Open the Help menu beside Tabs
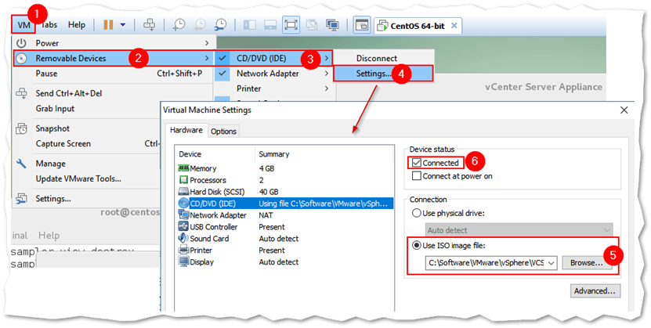Image resolution: width=651 pixels, height=328 pixels. click(77, 25)
